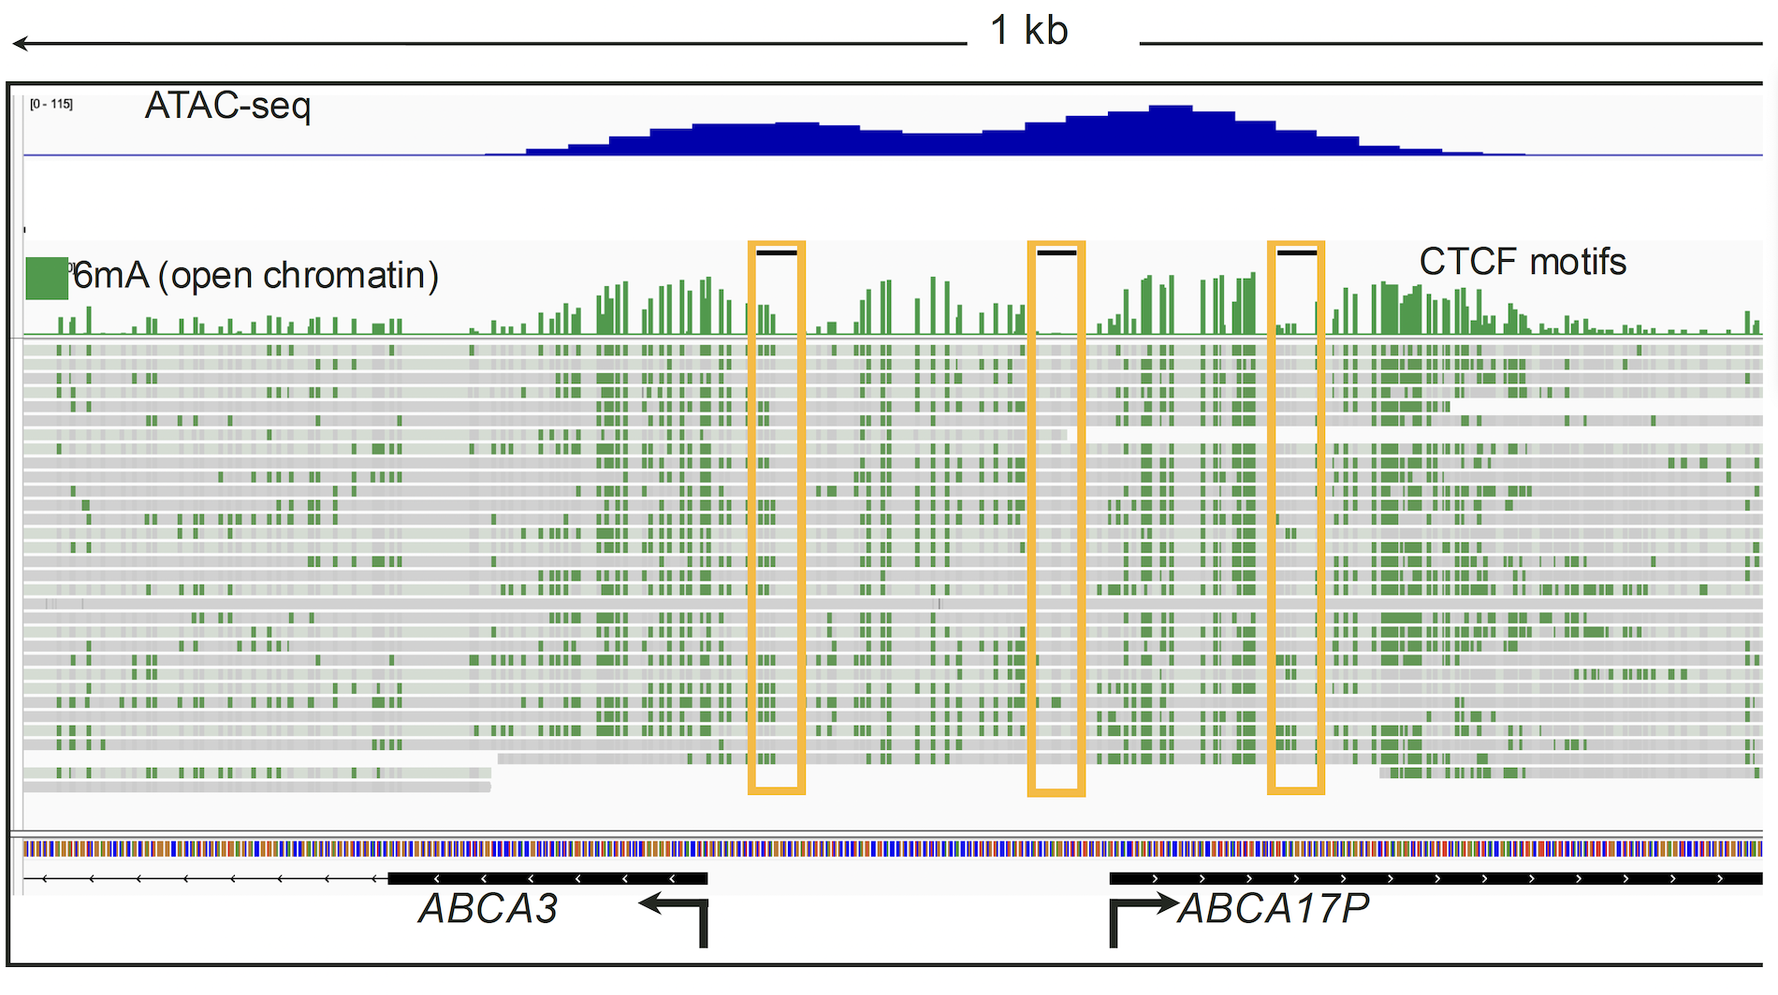The width and height of the screenshot is (1778, 995).
Task: Click the [0 - 115] data range label
Action: click(x=51, y=104)
